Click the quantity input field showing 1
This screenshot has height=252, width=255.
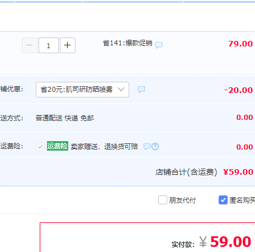coord(49,45)
